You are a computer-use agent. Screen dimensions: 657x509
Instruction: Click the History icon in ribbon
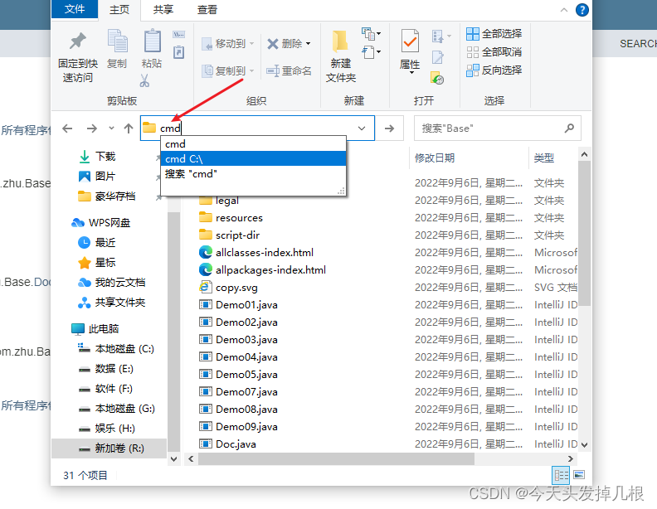pos(437,78)
